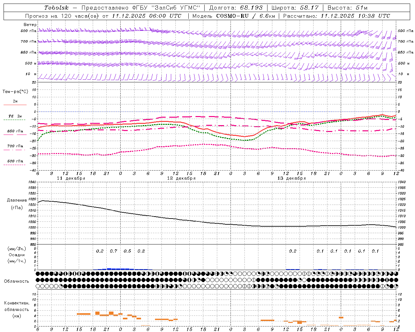The height and width of the screenshot is (332, 415).
Task: Click the 'Давление' pressure panel label
Action: (x=17, y=200)
